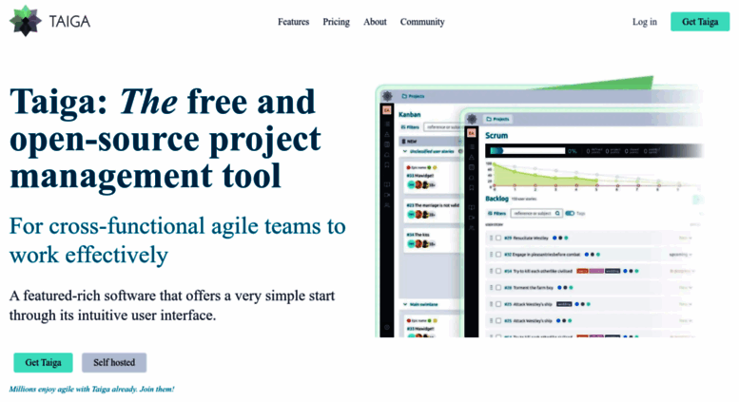Screen dimensions: 739x402
Task: Click the Self hosted button
Action: tap(114, 362)
